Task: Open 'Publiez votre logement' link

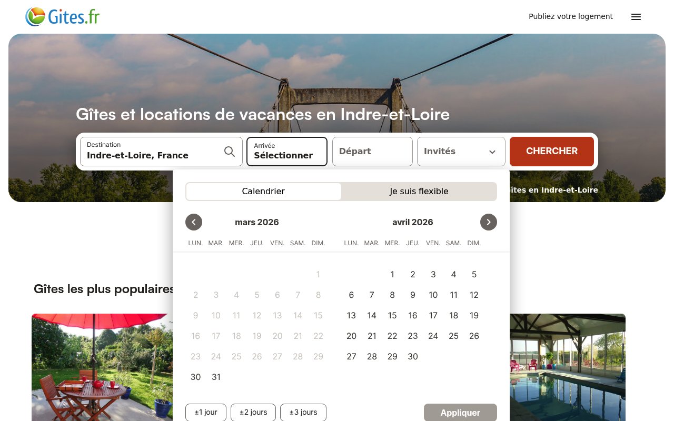Action: tap(571, 16)
